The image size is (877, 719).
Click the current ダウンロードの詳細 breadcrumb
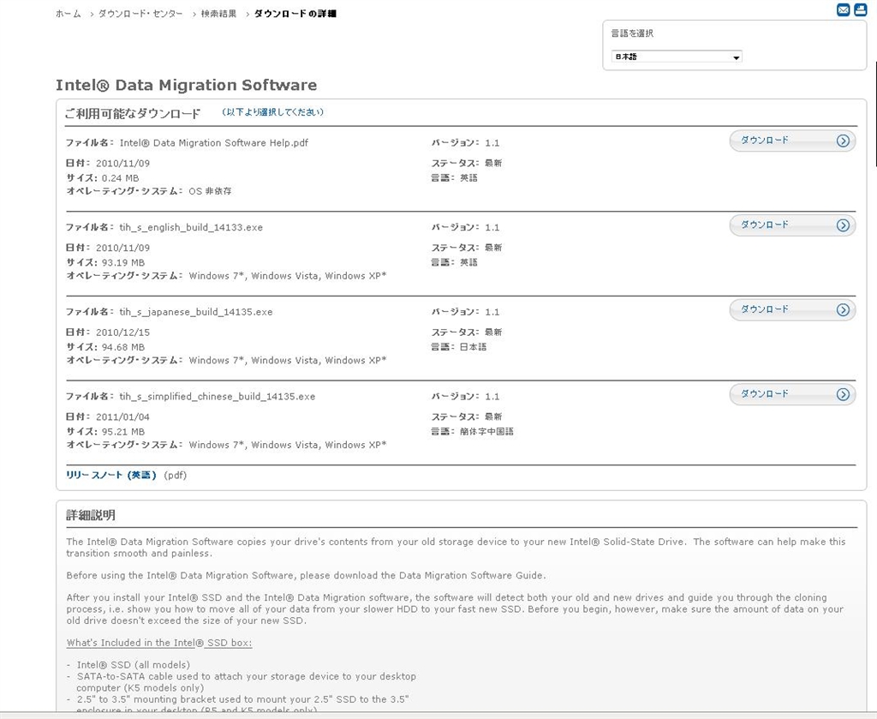[295, 15]
